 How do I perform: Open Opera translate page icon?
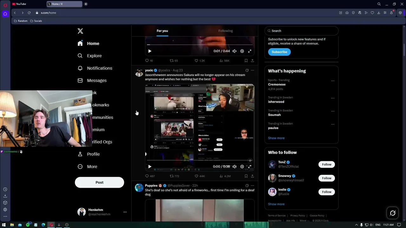pos(360,13)
